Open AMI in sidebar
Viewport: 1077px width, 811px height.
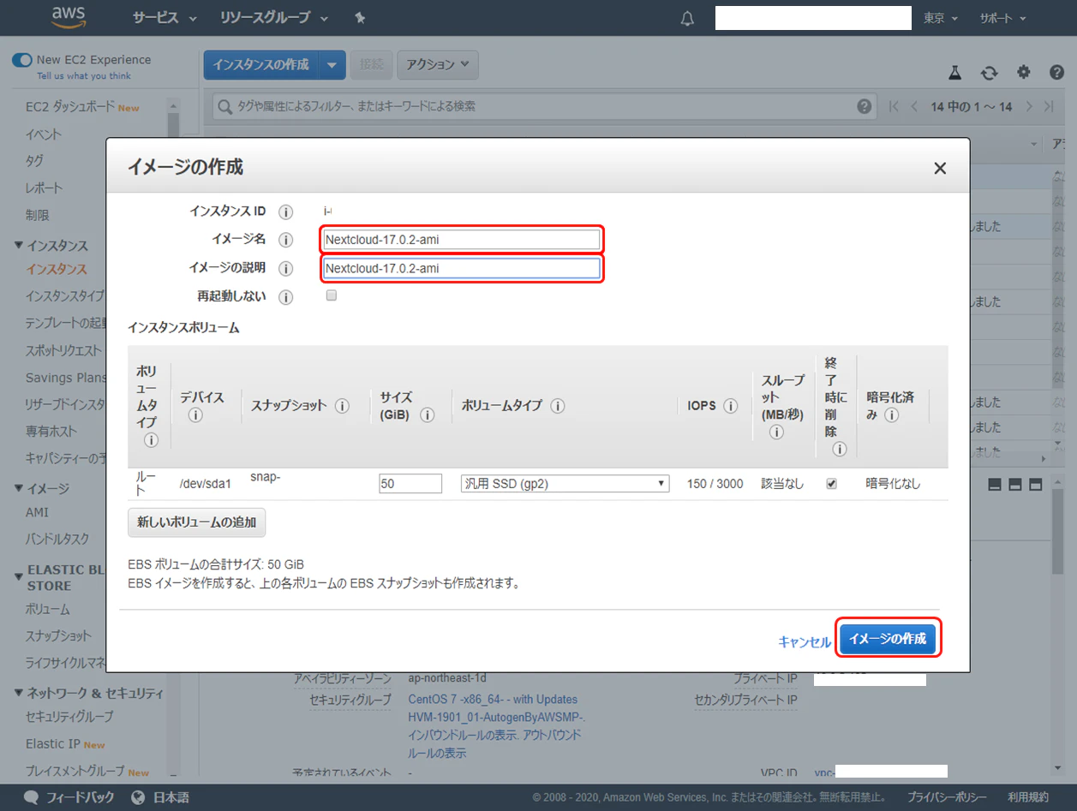(x=37, y=512)
